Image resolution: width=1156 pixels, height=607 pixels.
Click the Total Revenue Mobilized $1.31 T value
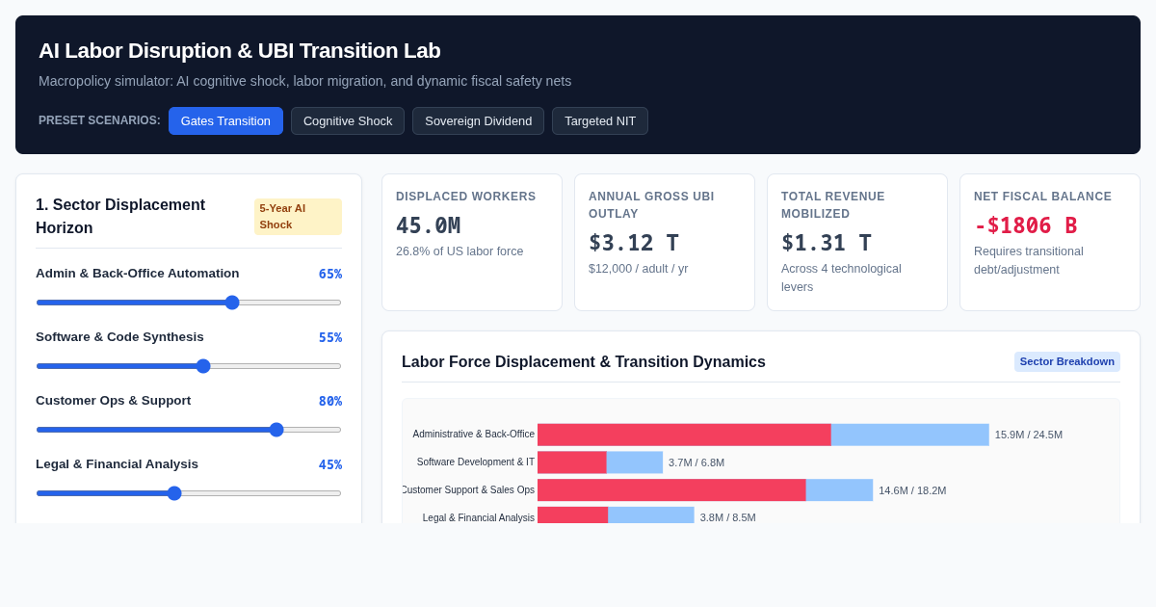[827, 243]
